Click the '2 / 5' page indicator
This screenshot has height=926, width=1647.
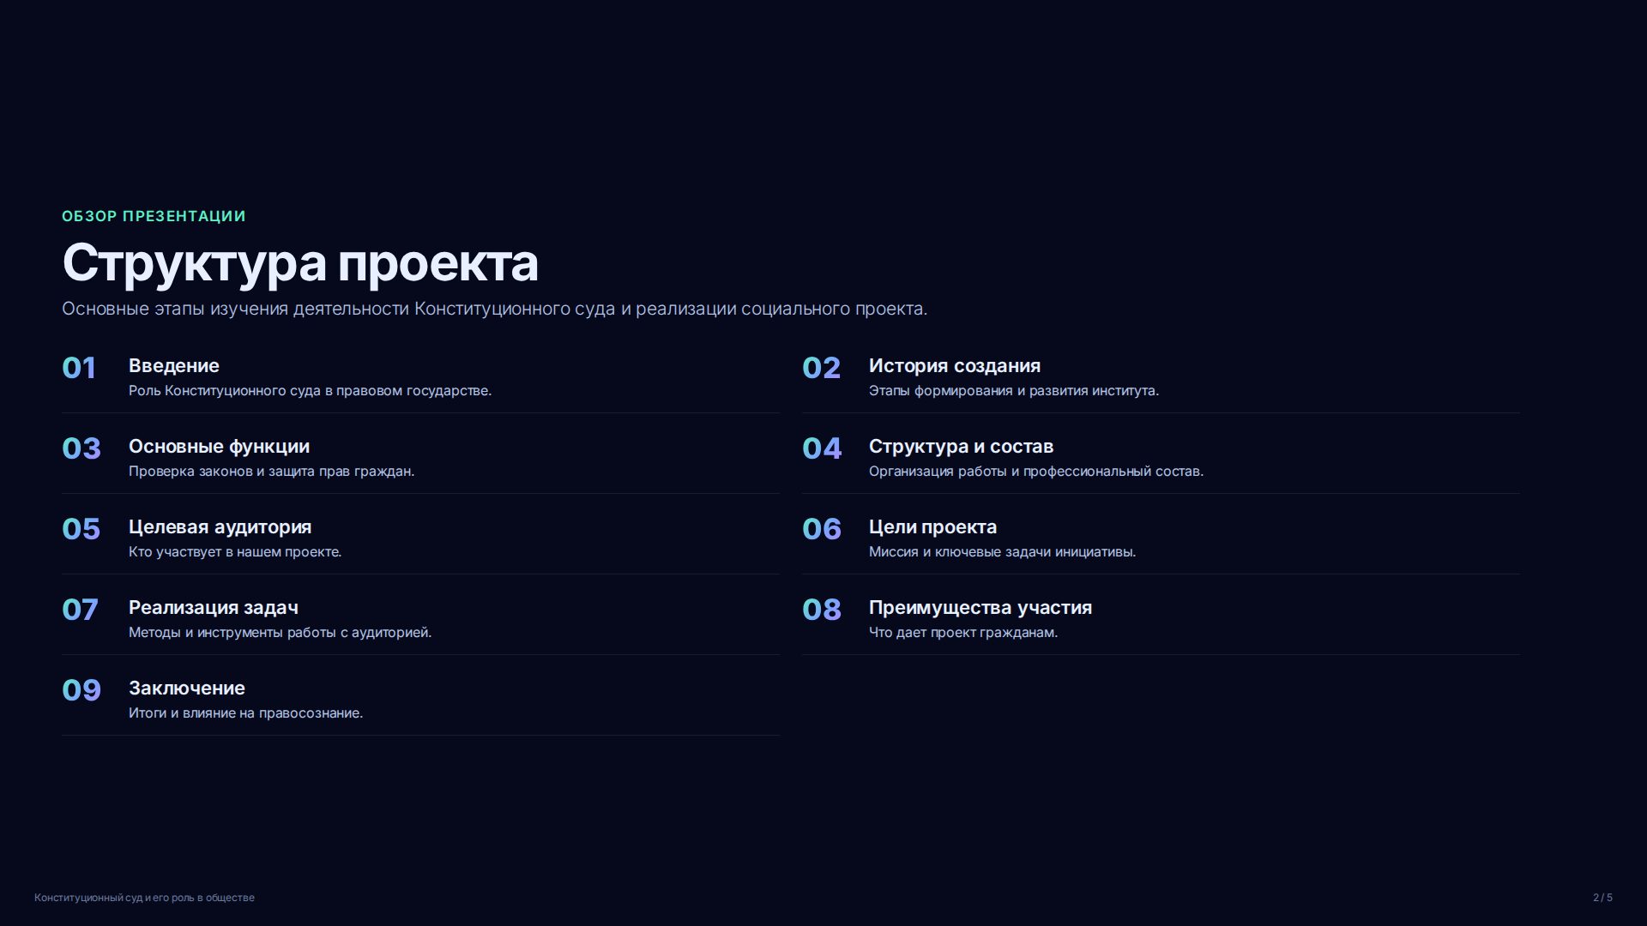pyautogui.click(x=1602, y=898)
